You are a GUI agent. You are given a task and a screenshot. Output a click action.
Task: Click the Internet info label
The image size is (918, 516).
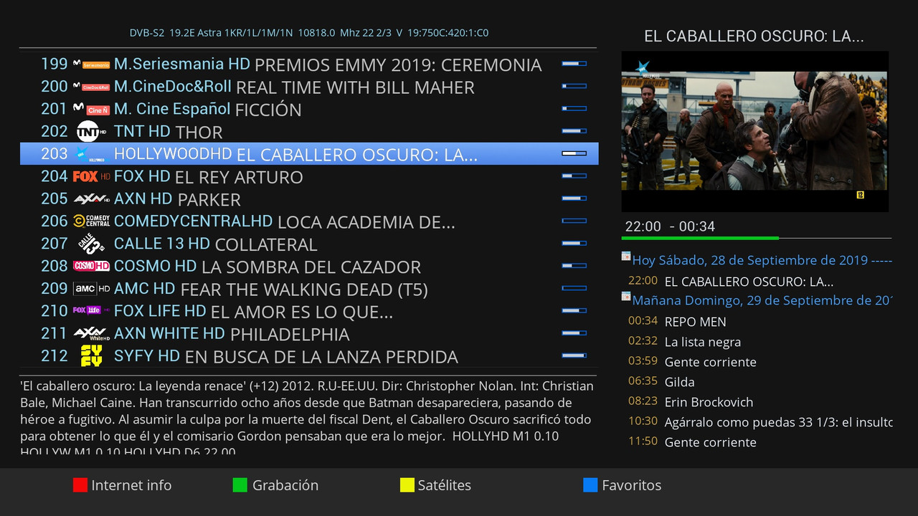[131, 485]
